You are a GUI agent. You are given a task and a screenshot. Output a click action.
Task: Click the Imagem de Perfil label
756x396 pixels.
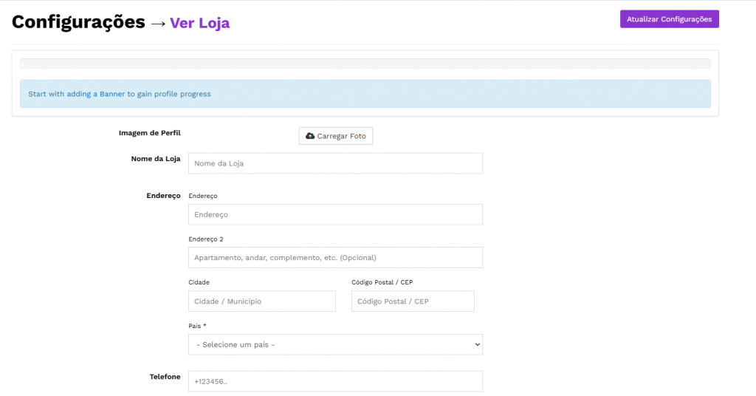tap(150, 133)
